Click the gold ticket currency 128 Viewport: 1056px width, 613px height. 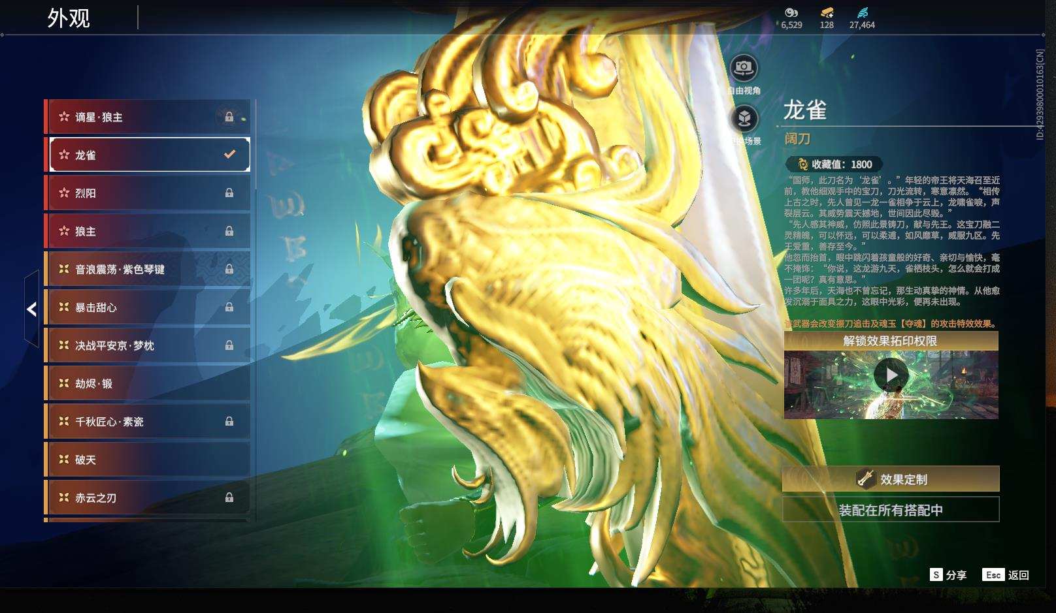827,12
